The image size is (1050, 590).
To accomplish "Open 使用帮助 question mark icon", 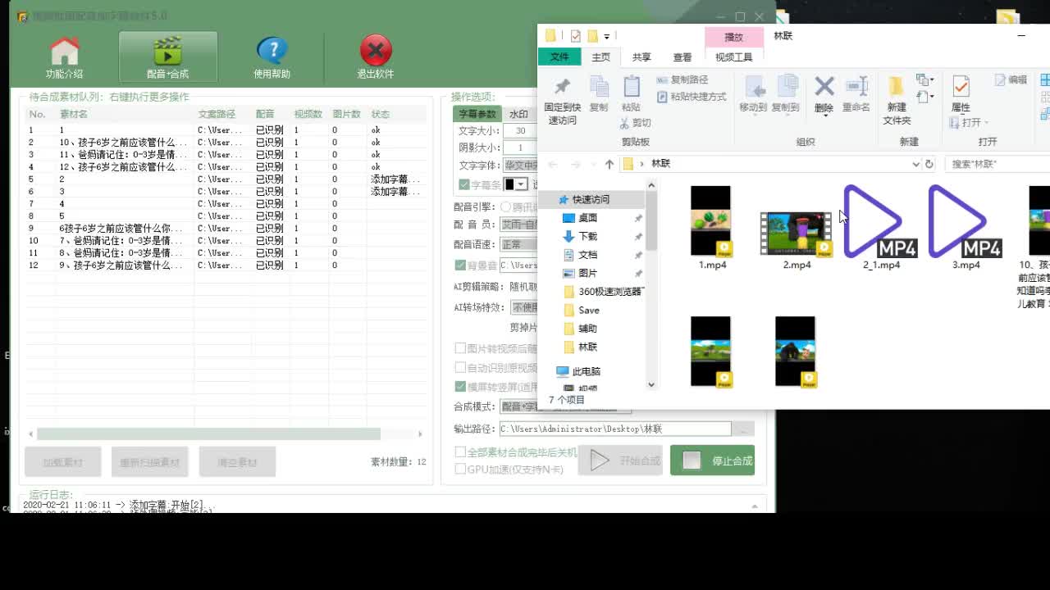I will (272, 51).
